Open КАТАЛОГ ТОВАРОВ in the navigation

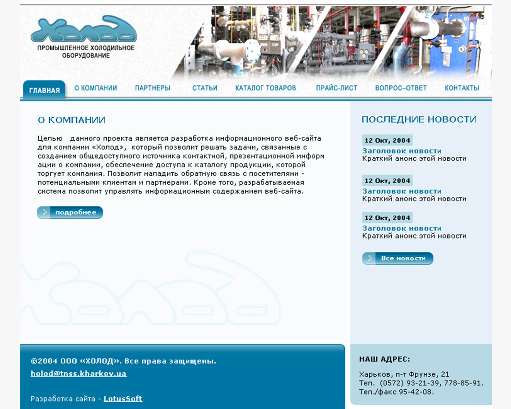[265, 88]
